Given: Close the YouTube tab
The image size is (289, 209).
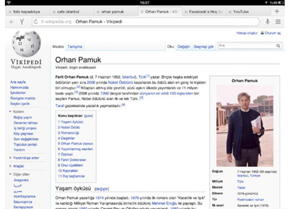Looking at the screenshot, I should click(x=230, y=12).
